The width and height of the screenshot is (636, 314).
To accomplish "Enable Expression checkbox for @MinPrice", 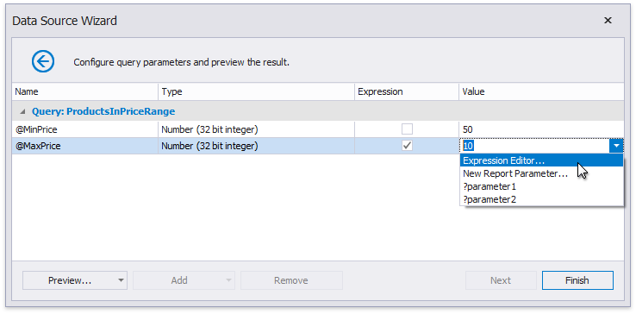I will (x=407, y=129).
